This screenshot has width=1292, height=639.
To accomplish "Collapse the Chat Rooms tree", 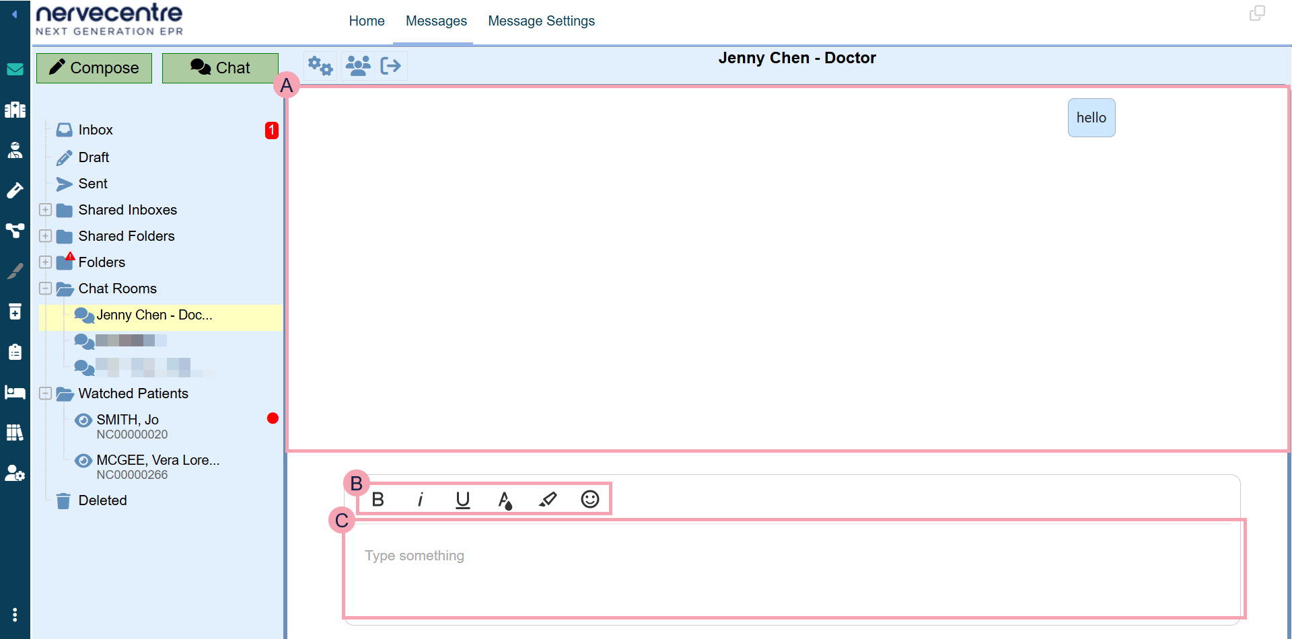I will [45, 289].
